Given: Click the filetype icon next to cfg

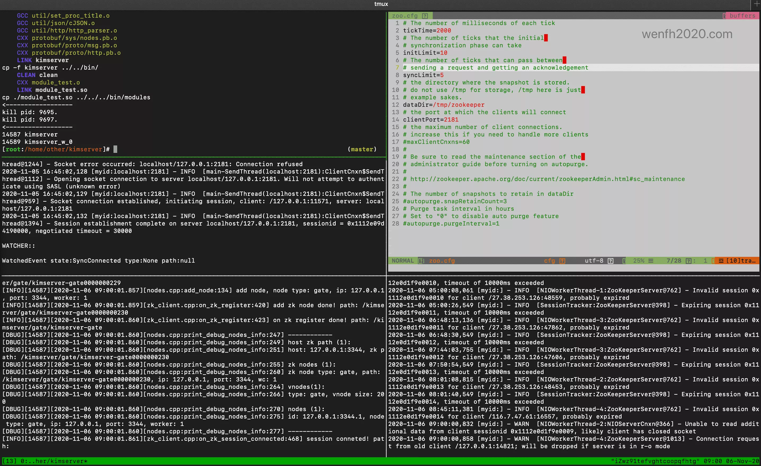Looking at the screenshot, I should click(562, 261).
